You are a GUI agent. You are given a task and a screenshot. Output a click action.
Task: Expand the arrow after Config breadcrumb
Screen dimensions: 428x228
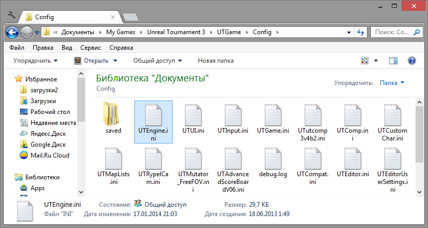pos(278,32)
